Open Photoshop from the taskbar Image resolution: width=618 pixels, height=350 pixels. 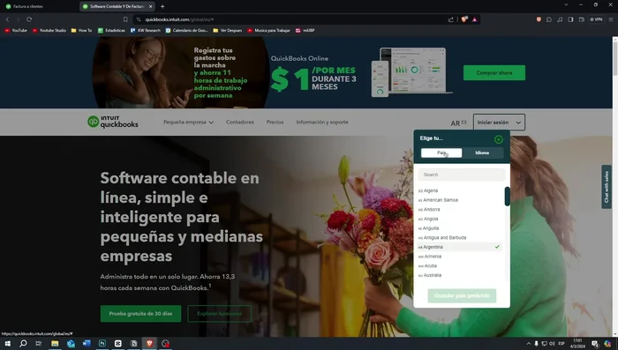102,343
